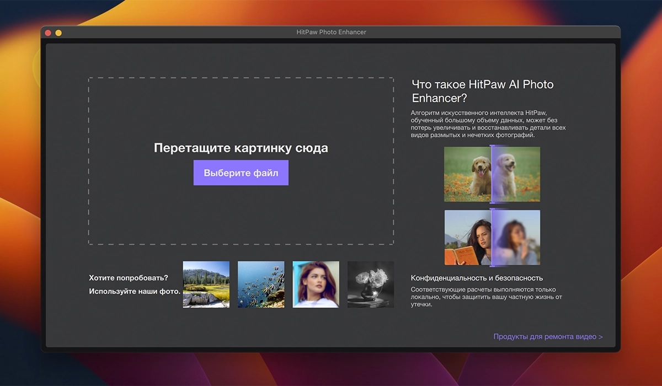Click the "Что такое HitPaw AI Photo Enhancer?" heading

(x=482, y=91)
